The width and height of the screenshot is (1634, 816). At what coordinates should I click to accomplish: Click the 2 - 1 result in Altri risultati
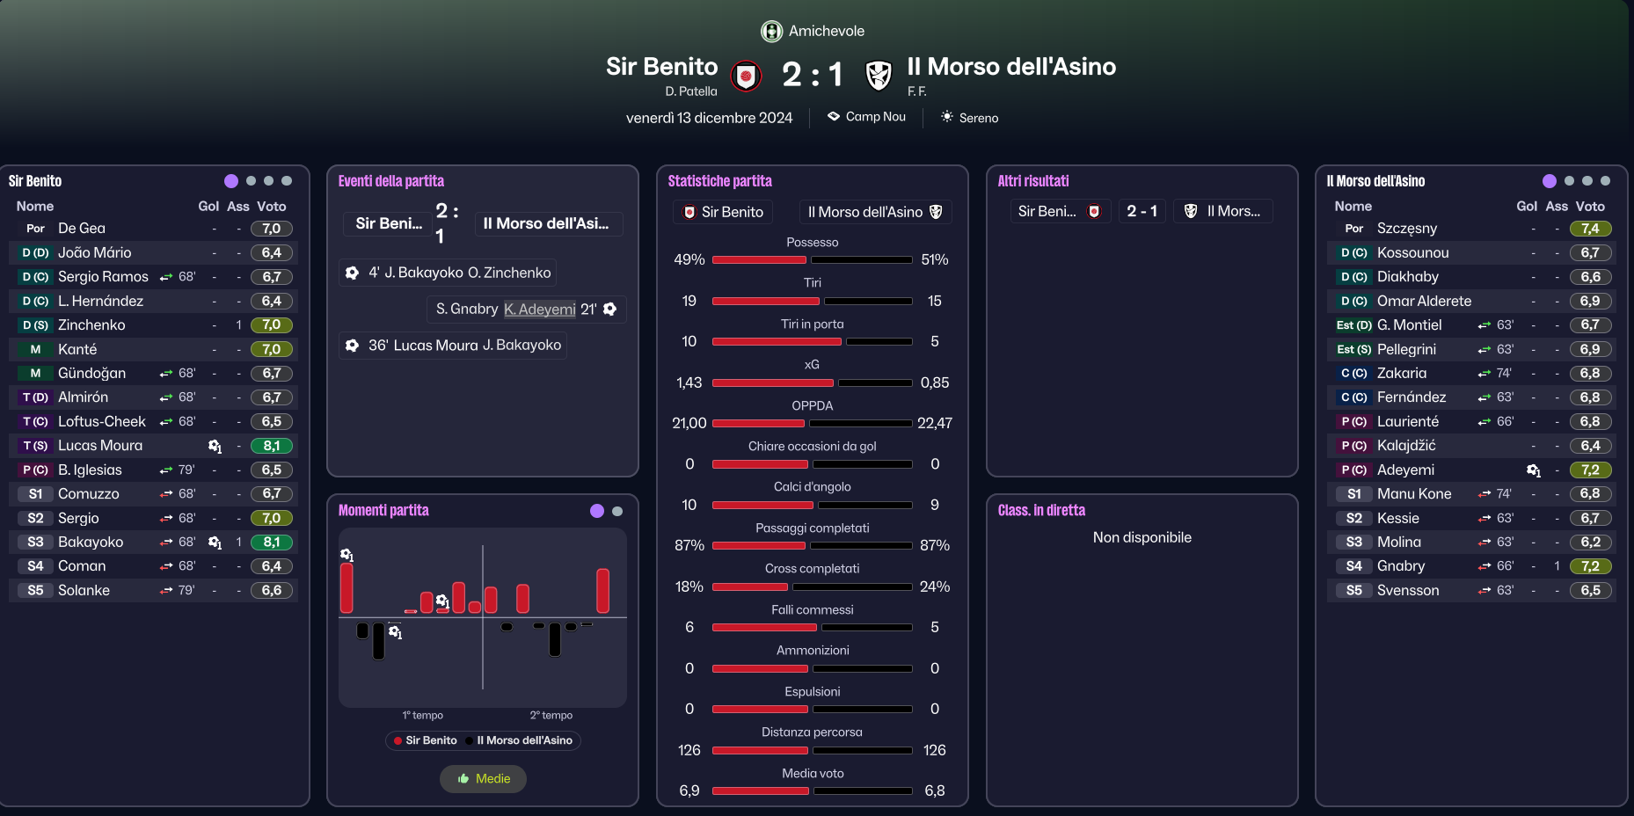tap(1142, 211)
